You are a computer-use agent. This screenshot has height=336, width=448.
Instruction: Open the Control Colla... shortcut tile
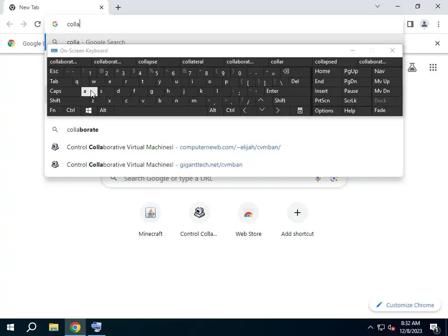point(199,220)
